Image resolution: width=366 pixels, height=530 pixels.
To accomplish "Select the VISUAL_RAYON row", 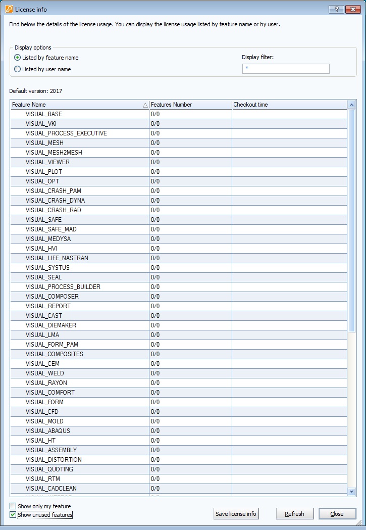I will pyautogui.click(x=179, y=383).
